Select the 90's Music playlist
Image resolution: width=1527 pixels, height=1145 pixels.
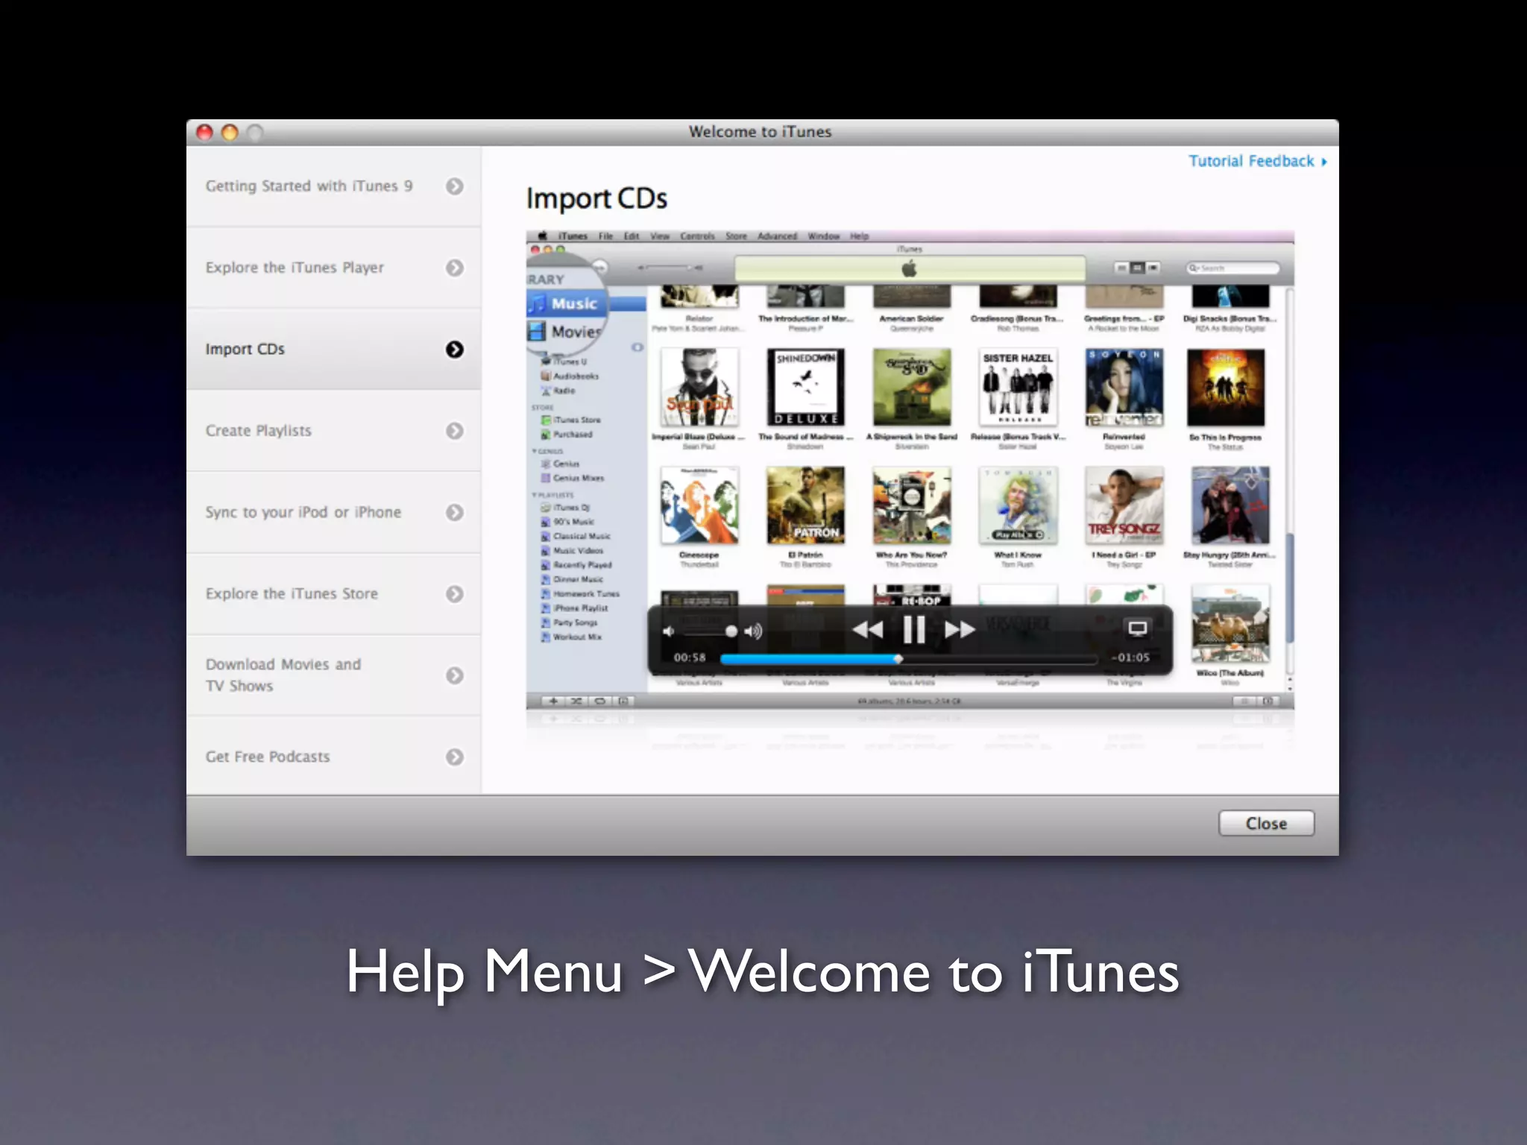pos(568,522)
